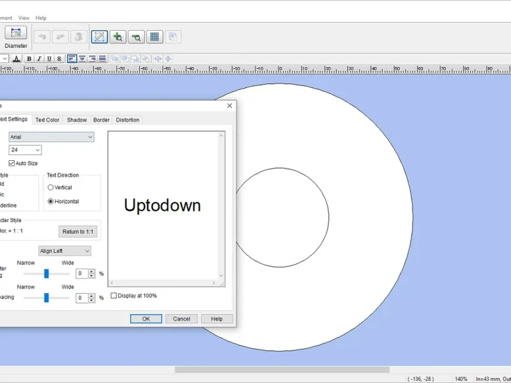This screenshot has width=511, height=383.
Task: Click the bring to front icon
Action: [x=115, y=59]
